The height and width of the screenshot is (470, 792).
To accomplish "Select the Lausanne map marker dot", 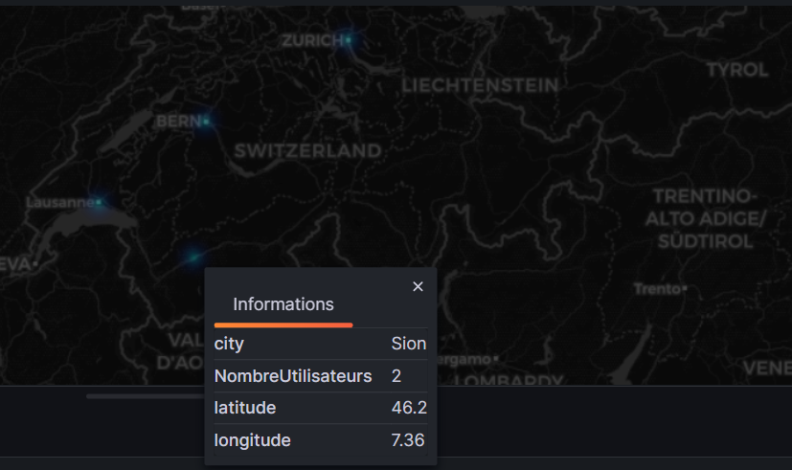I will (98, 202).
